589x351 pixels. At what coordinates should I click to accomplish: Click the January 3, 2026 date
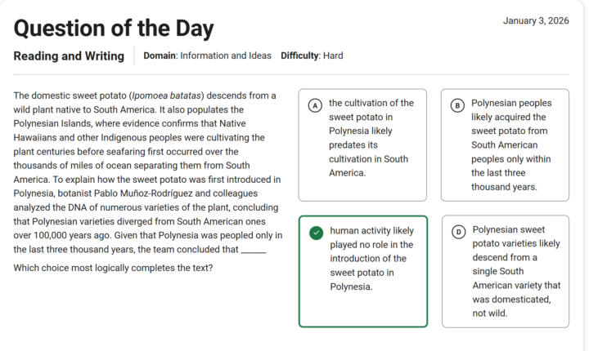click(536, 20)
